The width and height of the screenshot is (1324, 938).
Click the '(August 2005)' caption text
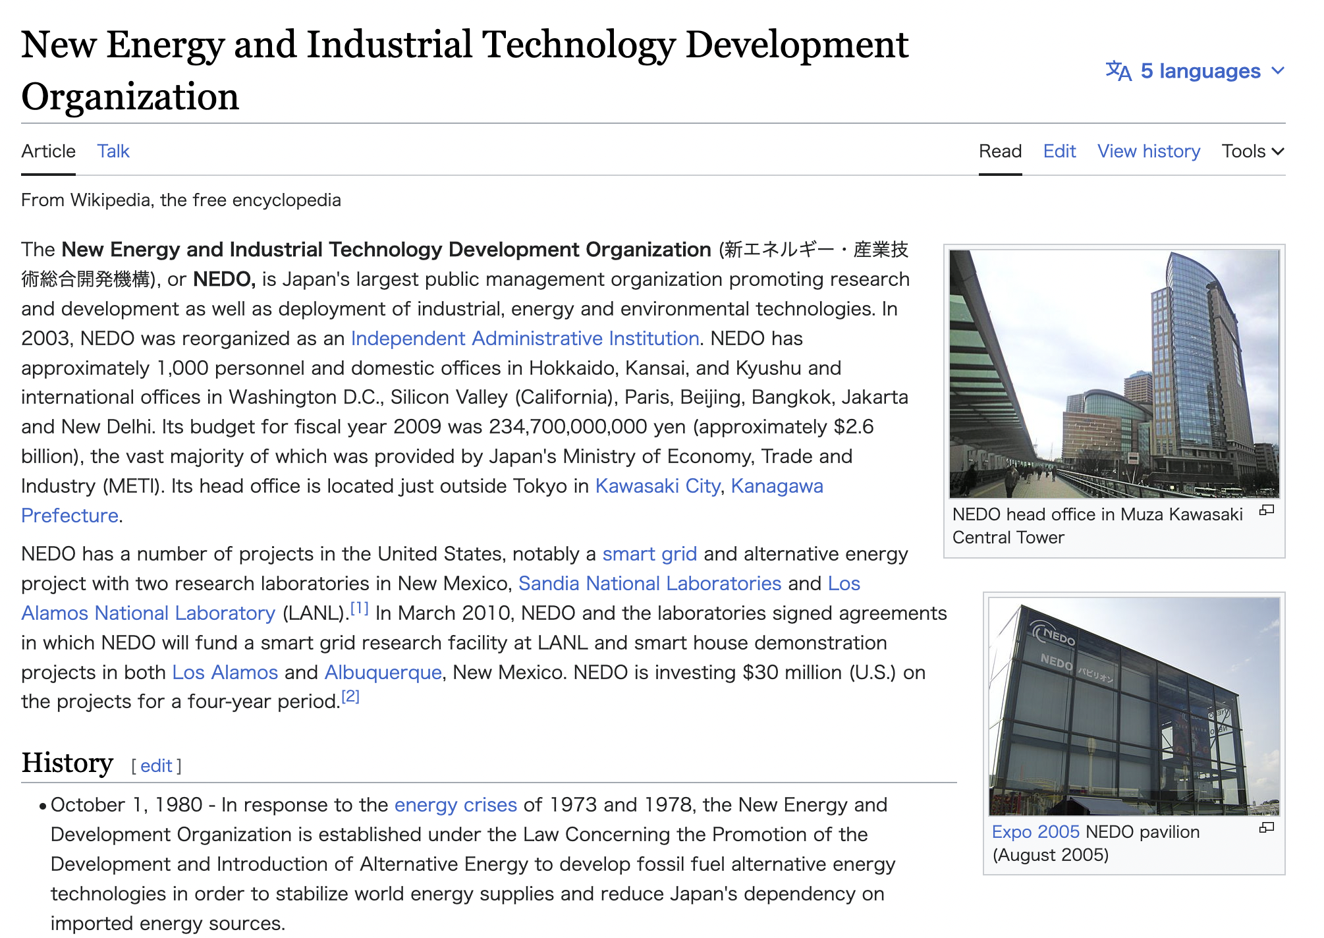[1051, 855]
